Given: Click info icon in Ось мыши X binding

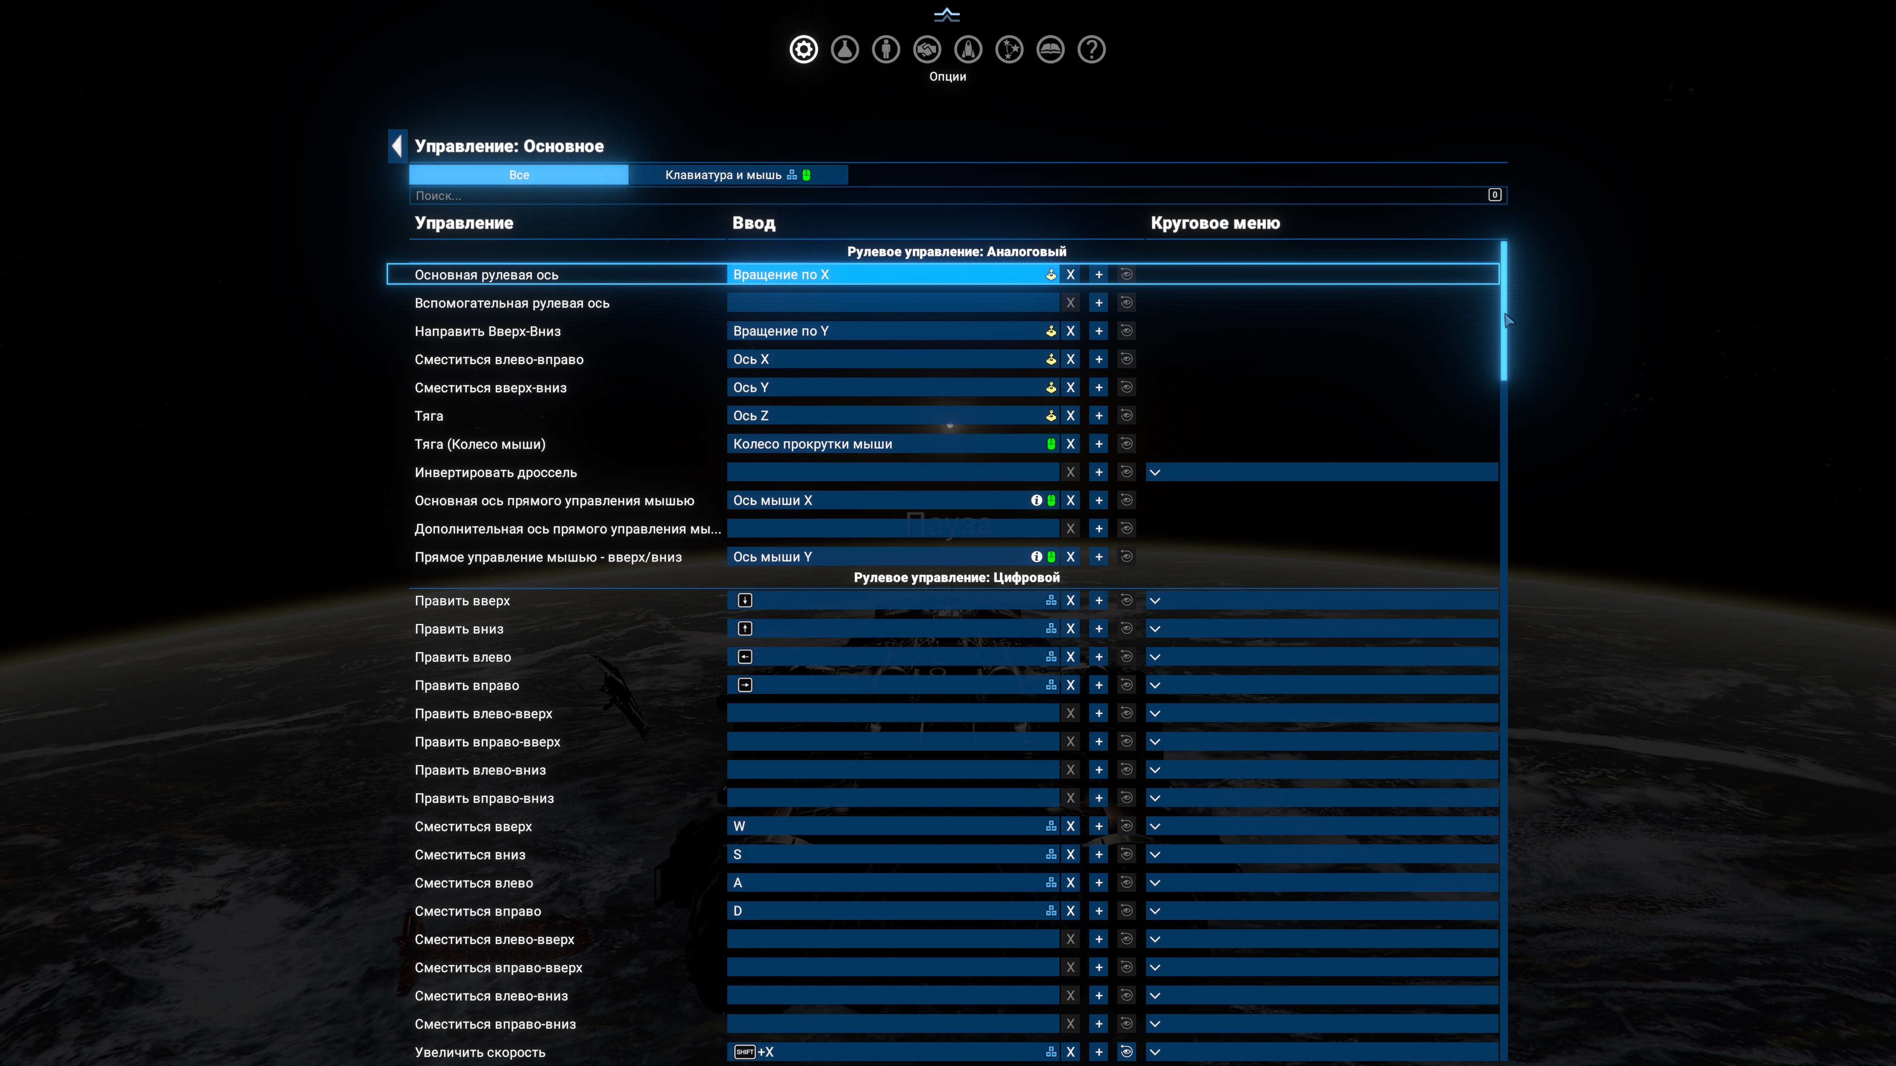Looking at the screenshot, I should point(1036,500).
